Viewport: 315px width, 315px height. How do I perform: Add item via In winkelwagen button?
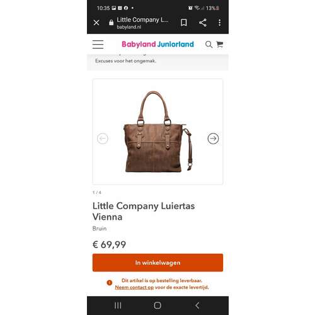click(157, 263)
